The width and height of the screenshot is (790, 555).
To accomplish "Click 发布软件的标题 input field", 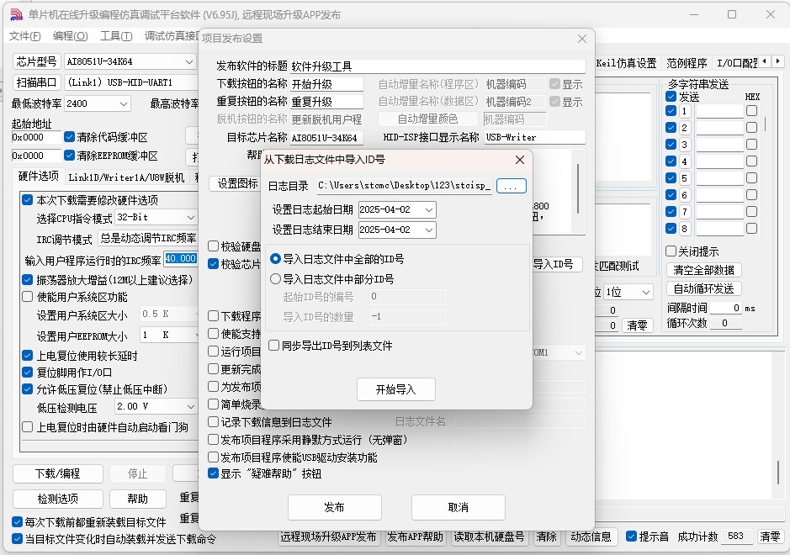I will tap(437, 66).
